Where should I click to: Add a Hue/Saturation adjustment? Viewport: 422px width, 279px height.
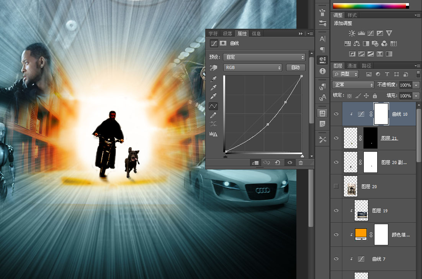[347, 43]
